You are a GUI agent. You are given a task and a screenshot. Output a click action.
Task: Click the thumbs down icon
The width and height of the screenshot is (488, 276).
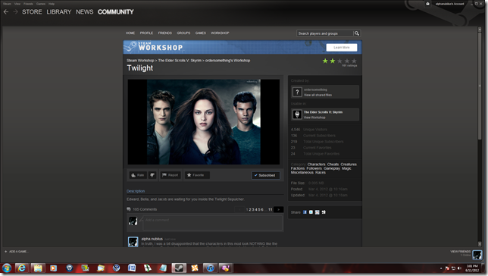(x=152, y=175)
